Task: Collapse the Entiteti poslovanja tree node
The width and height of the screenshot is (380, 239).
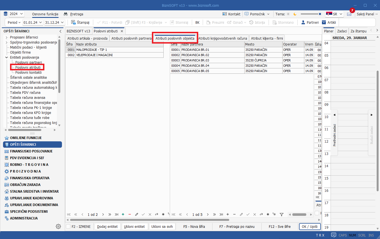Action: click(6, 58)
